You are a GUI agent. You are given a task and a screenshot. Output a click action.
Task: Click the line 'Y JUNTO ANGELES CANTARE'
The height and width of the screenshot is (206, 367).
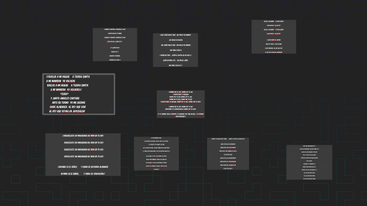pyautogui.click(x=65, y=98)
